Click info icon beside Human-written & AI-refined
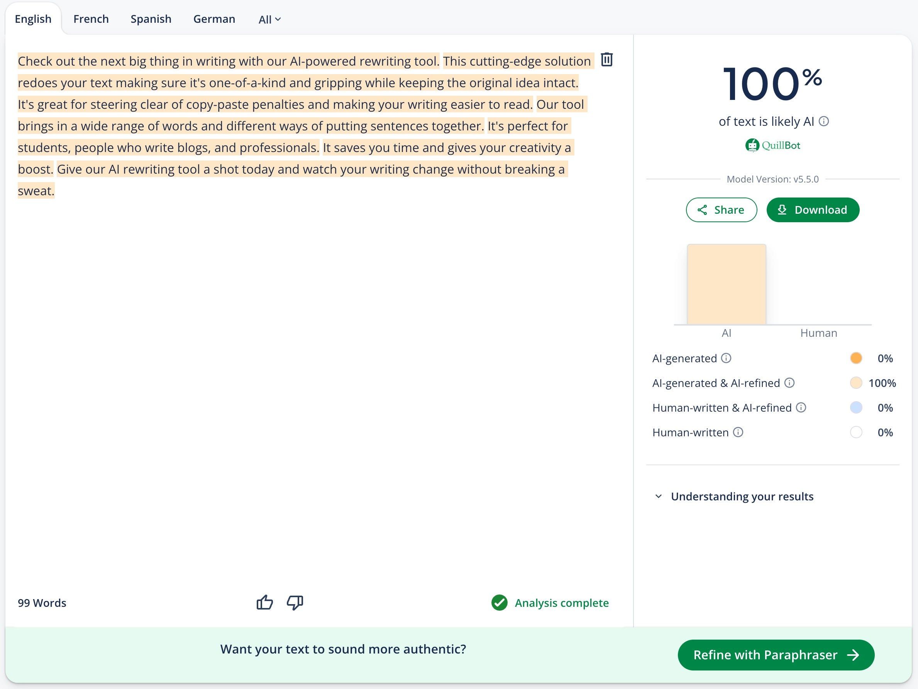 point(801,407)
